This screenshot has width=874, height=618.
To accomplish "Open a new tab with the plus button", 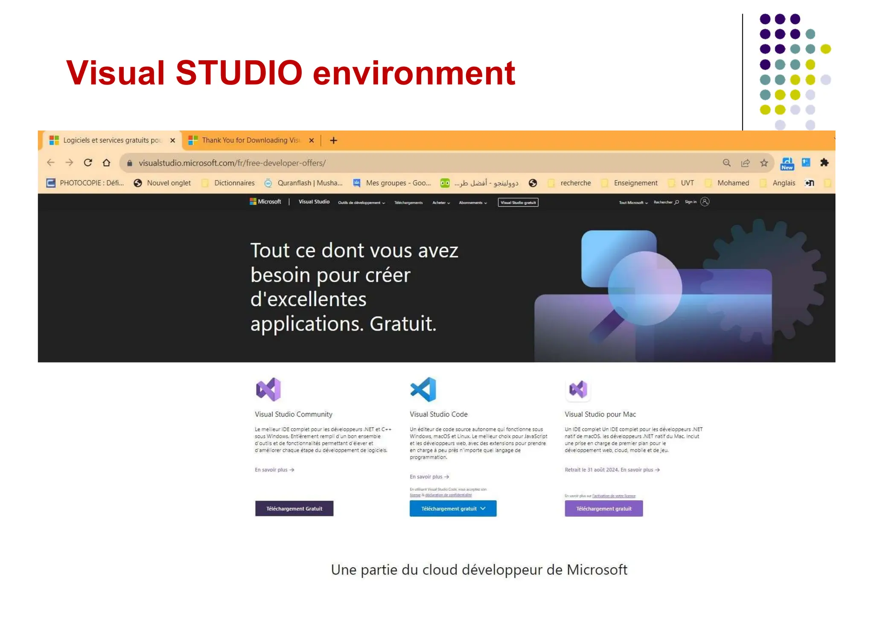I will pos(334,140).
